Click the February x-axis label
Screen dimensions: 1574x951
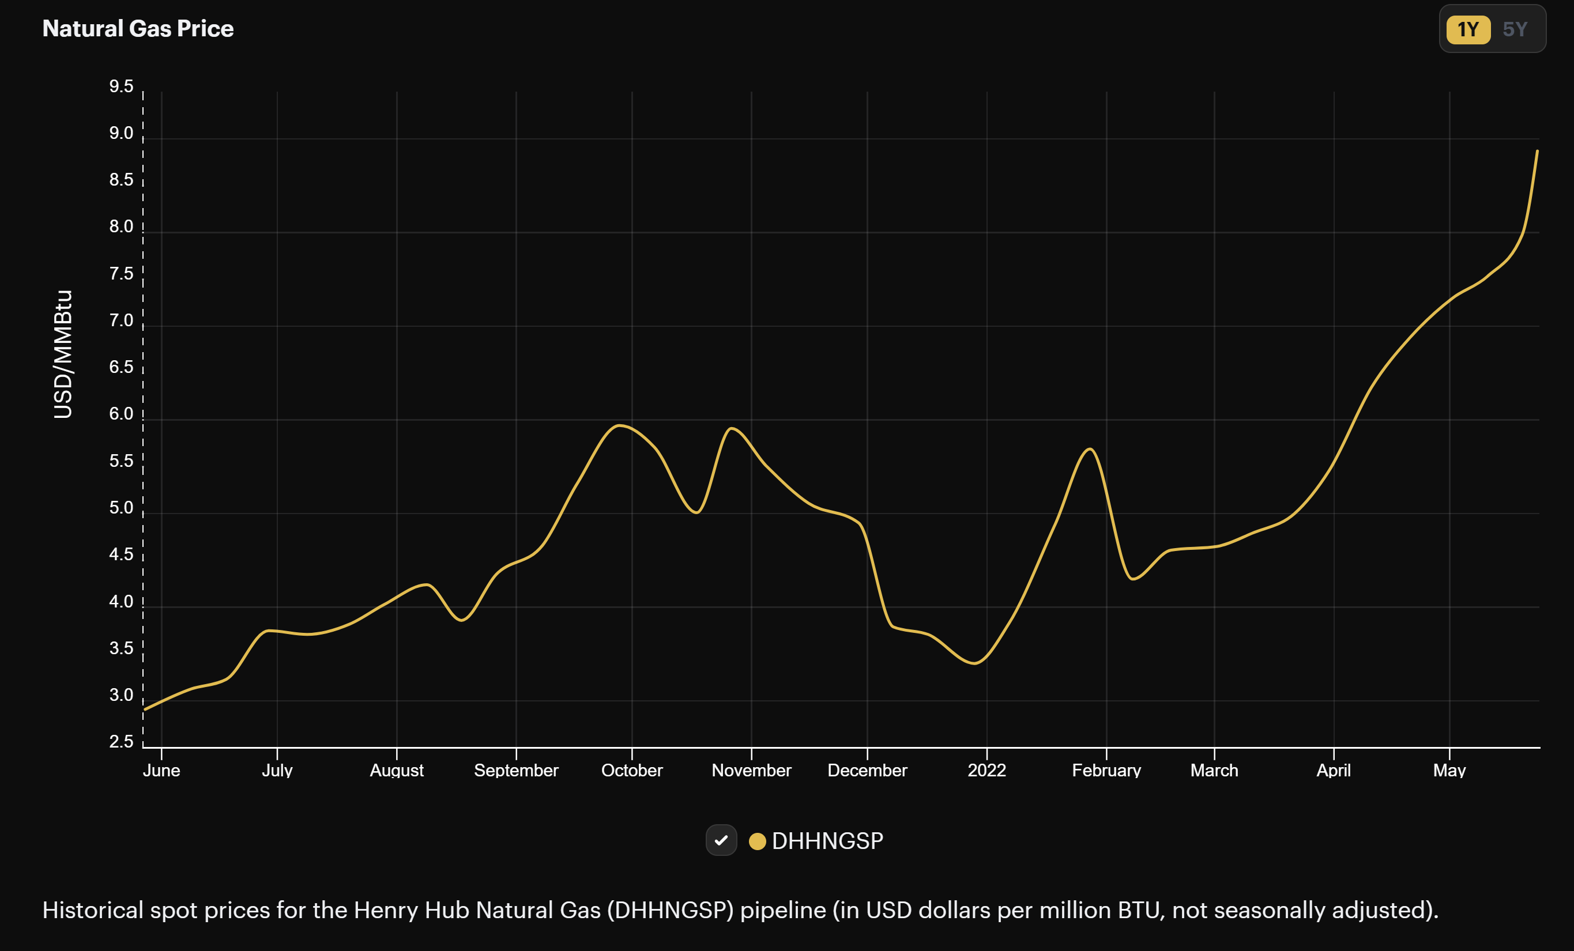tap(1107, 770)
